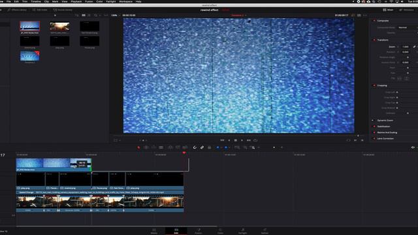Select the Selection Mode arrow tool
The height and width of the screenshot is (235, 418).
[x=138, y=148]
